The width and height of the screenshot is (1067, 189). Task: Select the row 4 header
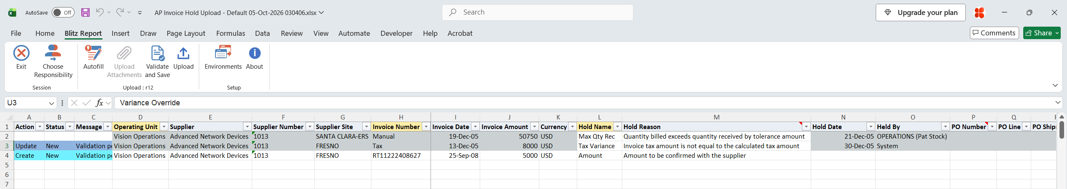7,155
